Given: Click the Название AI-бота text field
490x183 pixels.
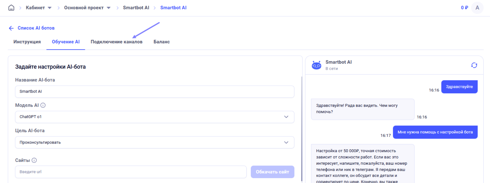Looking at the screenshot, I should pos(154,92).
